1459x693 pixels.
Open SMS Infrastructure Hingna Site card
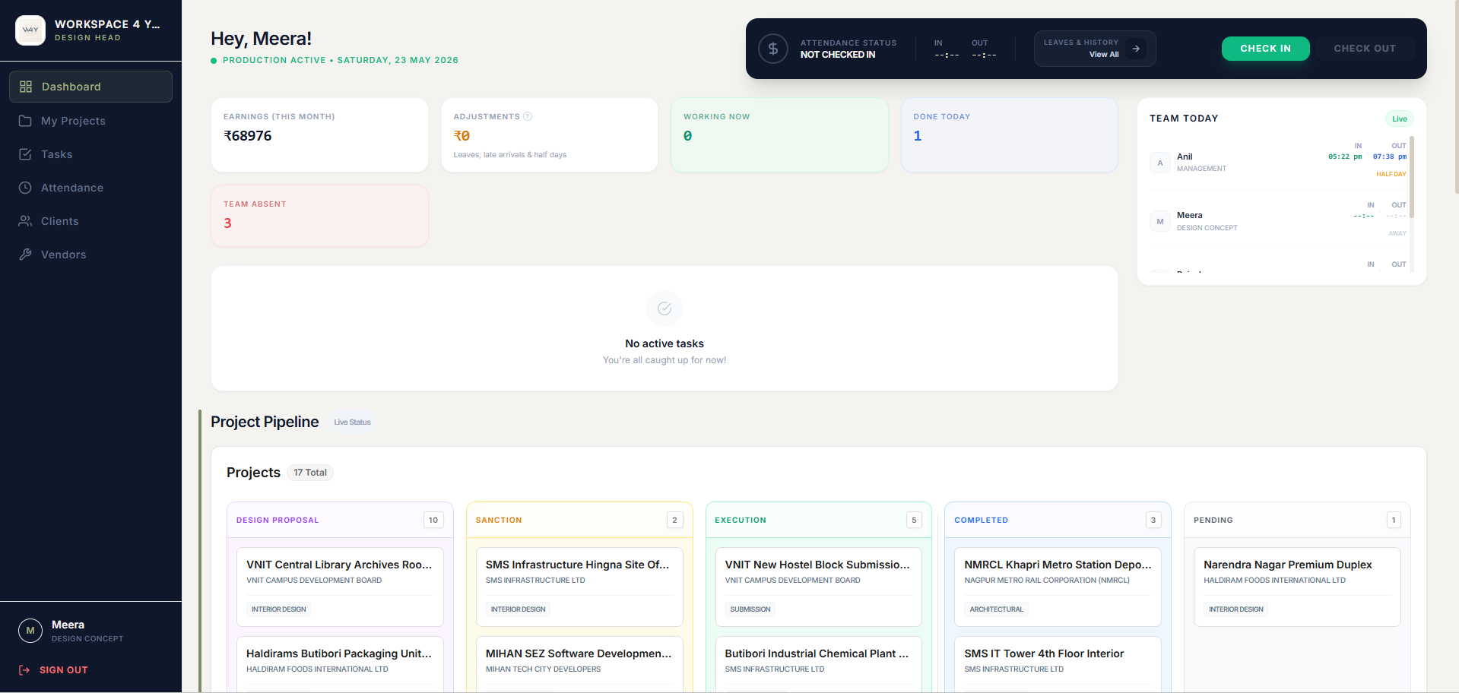tap(579, 587)
